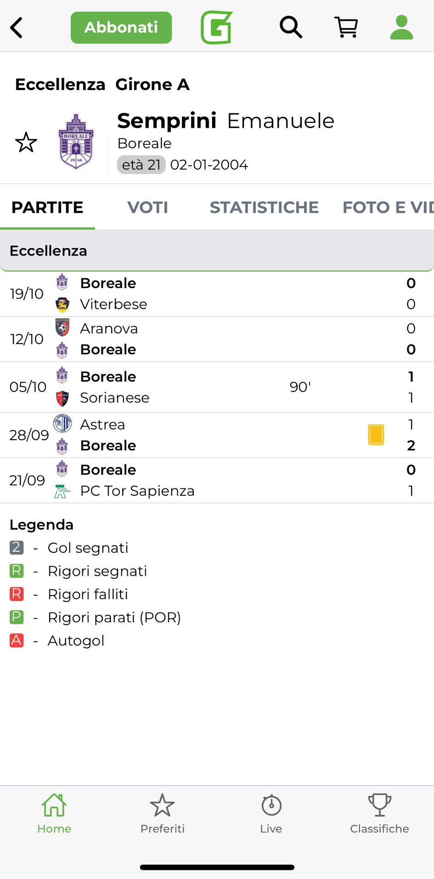Select the PARTITE tab

[x=47, y=207]
